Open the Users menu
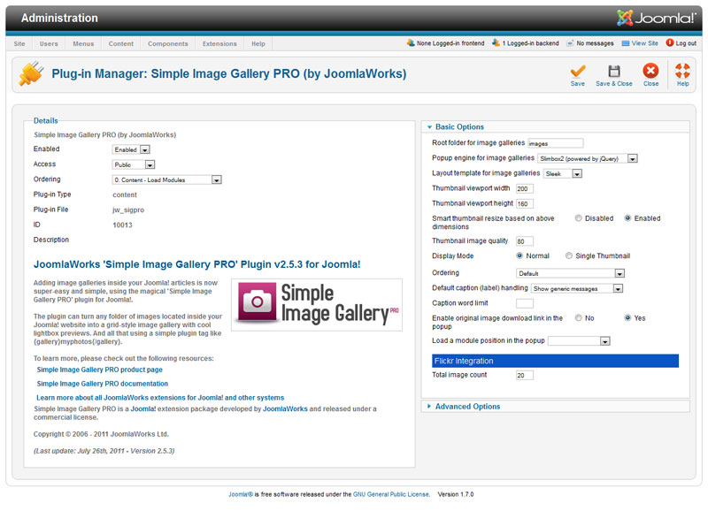Screen dimensions: 708x511 pyautogui.click(x=49, y=43)
